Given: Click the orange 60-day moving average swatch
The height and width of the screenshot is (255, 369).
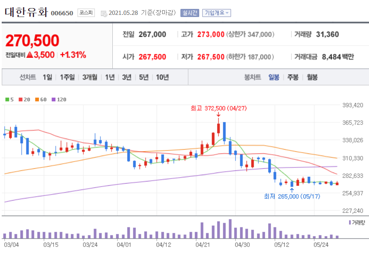Looking at the screenshot, I should [37, 99].
